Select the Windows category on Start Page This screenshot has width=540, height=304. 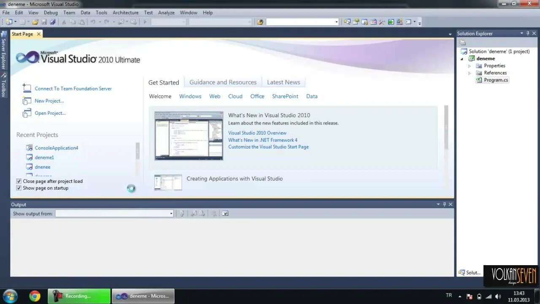point(190,96)
